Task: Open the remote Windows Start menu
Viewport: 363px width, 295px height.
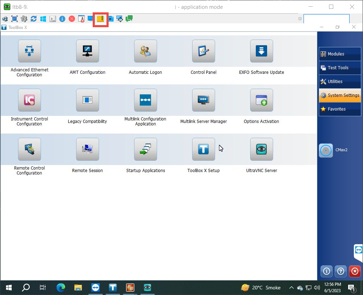Action: tap(9, 288)
